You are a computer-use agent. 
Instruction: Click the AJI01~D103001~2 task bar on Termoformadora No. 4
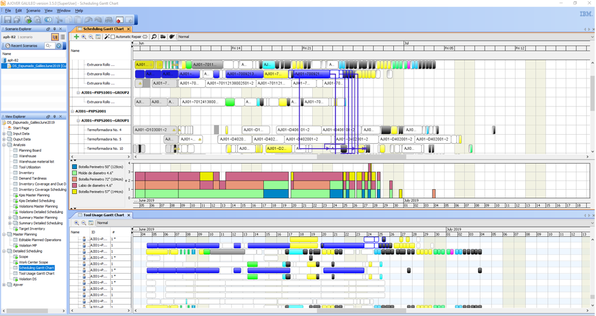click(155, 130)
